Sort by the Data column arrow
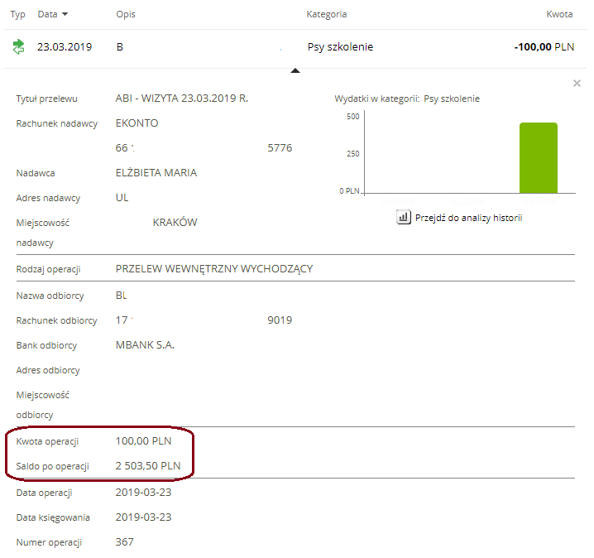The image size is (594, 558). tap(65, 14)
